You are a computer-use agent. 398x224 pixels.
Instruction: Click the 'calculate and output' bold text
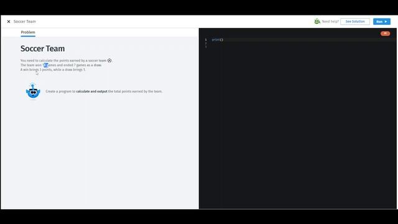coord(91,91)
